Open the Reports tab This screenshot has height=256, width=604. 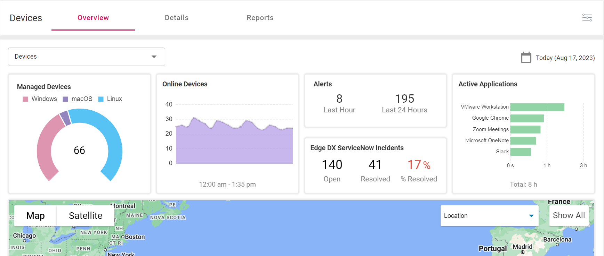(x=260, y=18)
